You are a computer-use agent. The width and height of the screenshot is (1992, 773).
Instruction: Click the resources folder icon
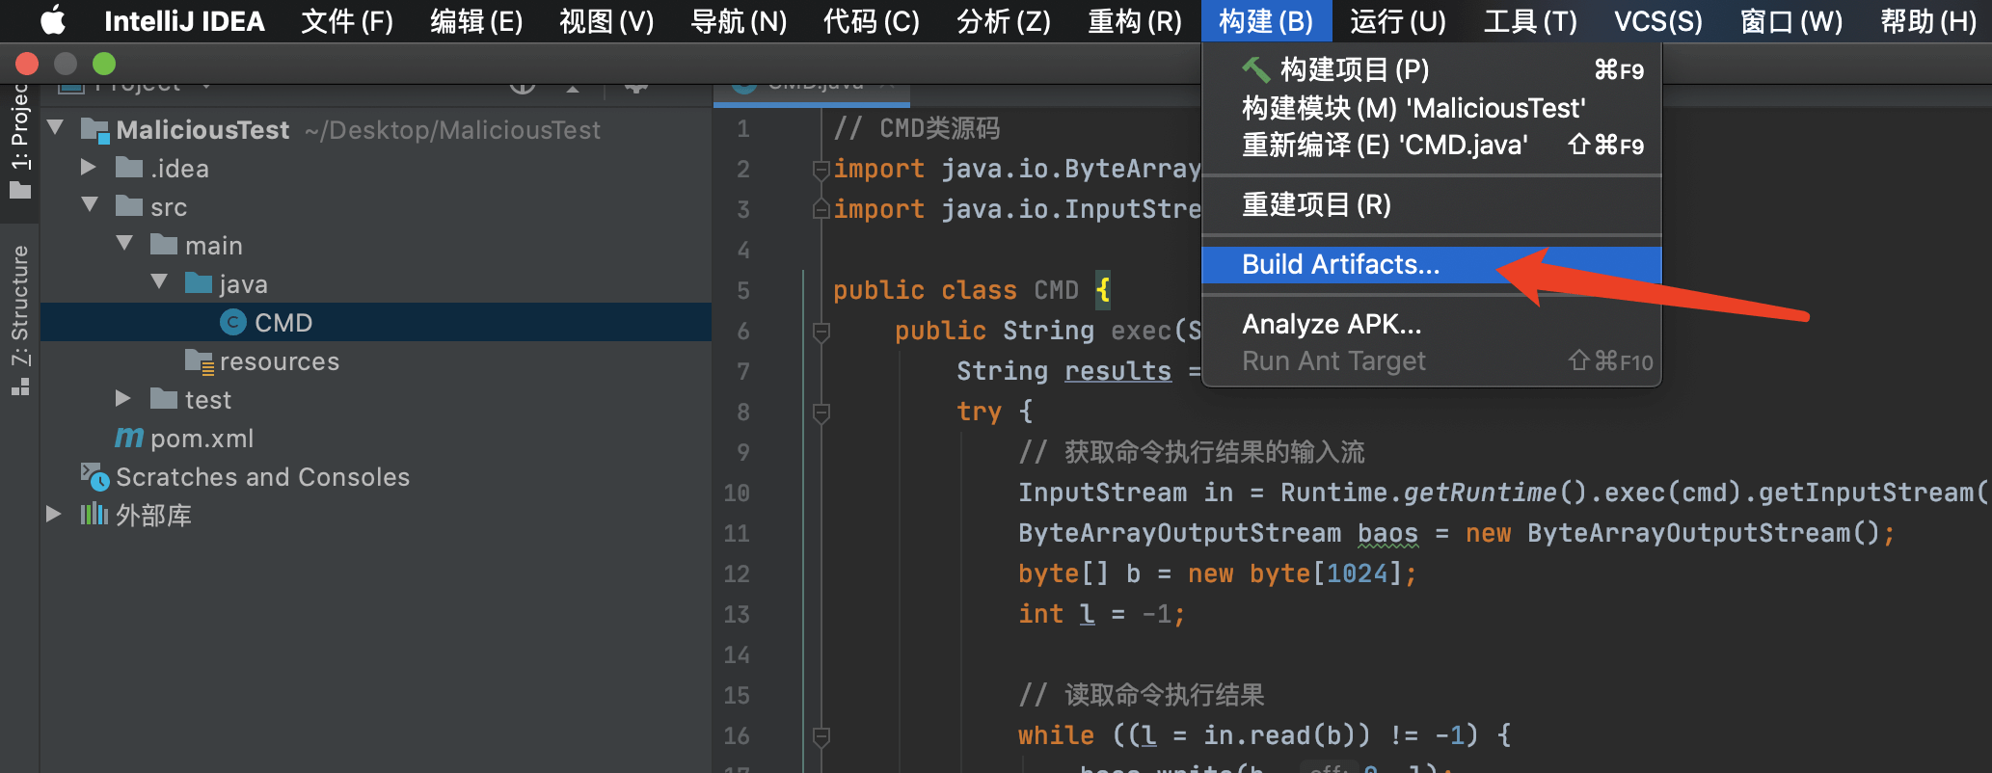(199, 361)
